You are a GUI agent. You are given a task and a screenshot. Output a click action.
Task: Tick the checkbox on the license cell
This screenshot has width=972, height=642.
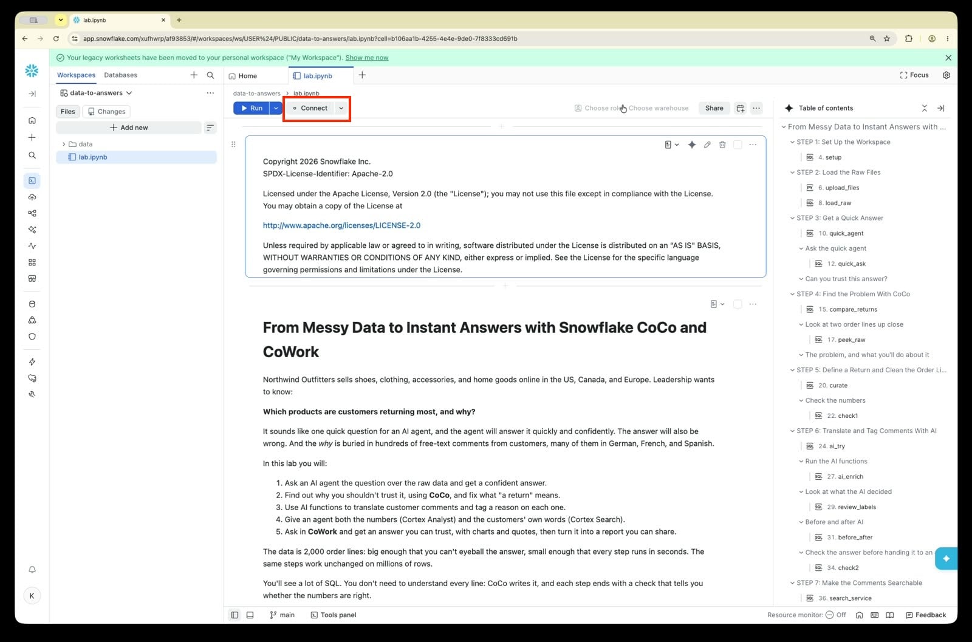click(x=738, y=145)
